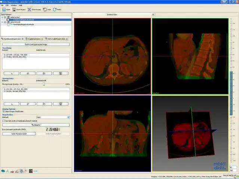Activate the add-point arrow button under Fixed Data
Viewport: 239px width, 179px height.
click(x=12, y=73)
